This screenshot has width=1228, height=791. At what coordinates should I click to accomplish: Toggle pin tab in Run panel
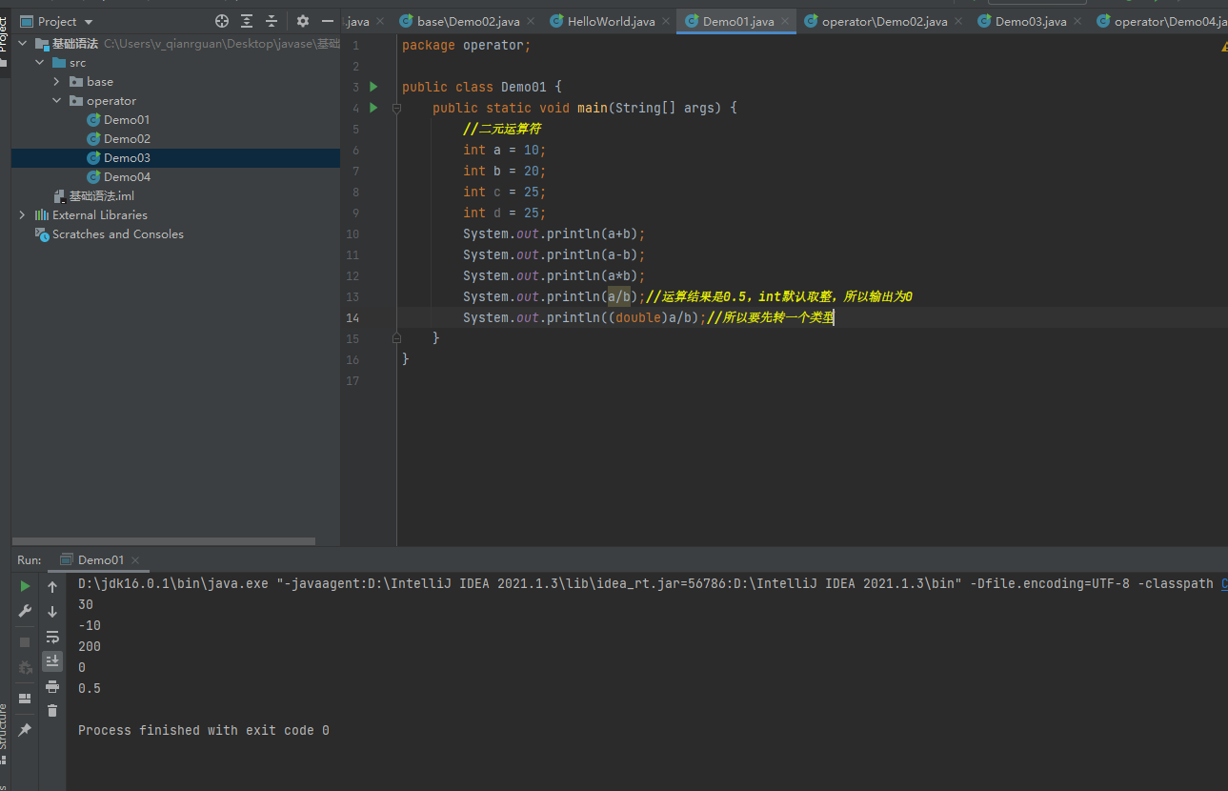pos(25,730)
